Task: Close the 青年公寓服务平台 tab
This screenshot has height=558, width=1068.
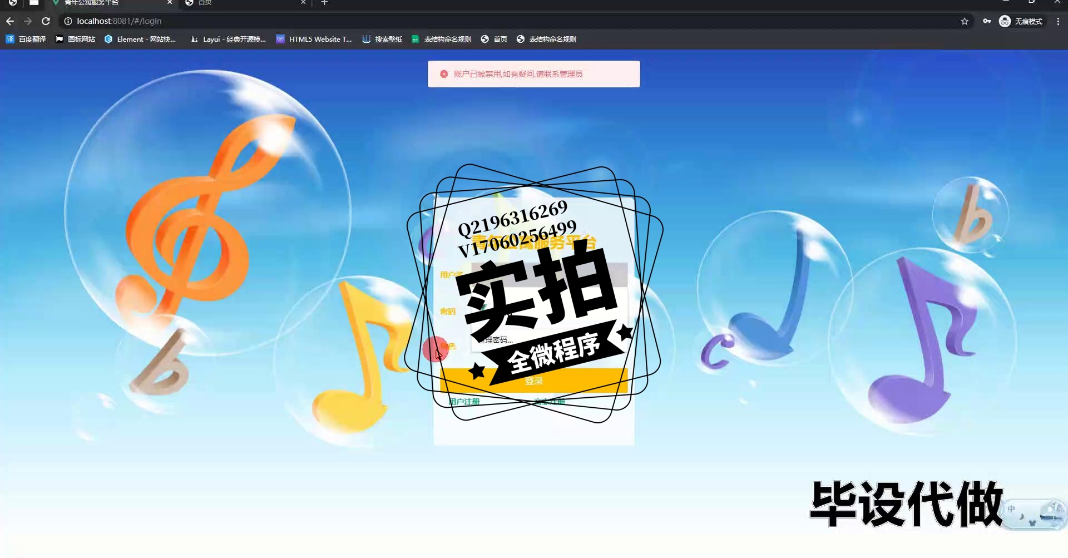Action: (170, 3)
